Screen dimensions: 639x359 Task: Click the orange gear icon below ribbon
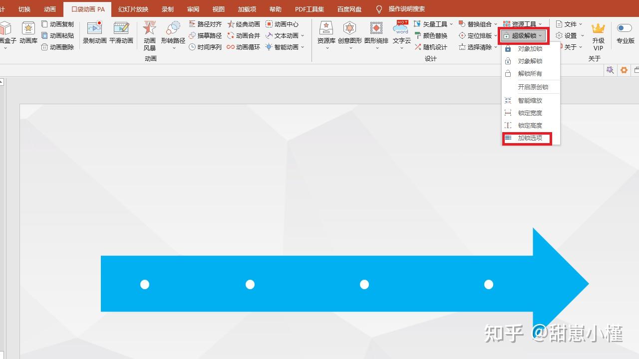[624, 70]
